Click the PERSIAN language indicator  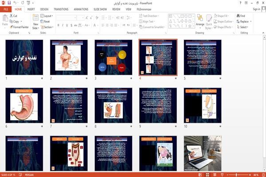coord(29,175)
